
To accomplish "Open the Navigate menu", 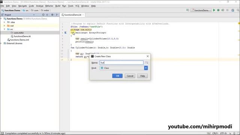I will (x=22, y=6).
